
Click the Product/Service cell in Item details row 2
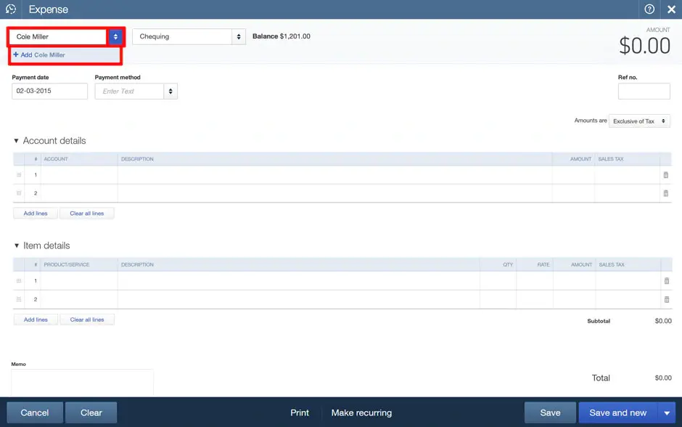[x=79, y=299]
